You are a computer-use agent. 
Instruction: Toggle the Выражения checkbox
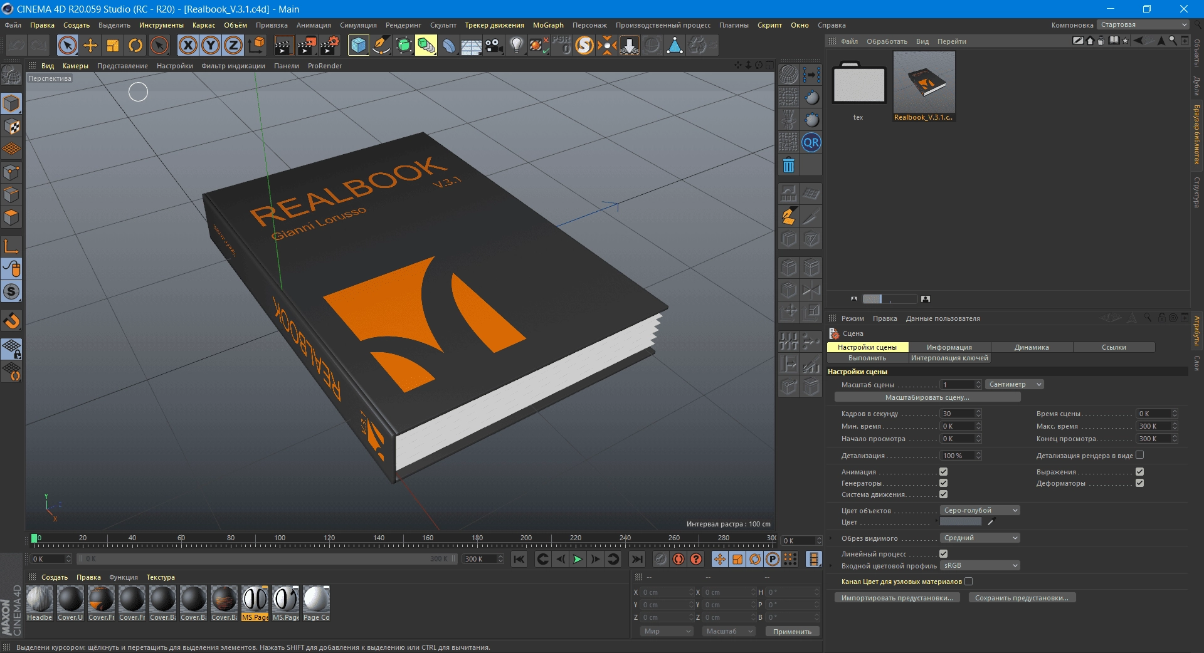[1139, 472]
